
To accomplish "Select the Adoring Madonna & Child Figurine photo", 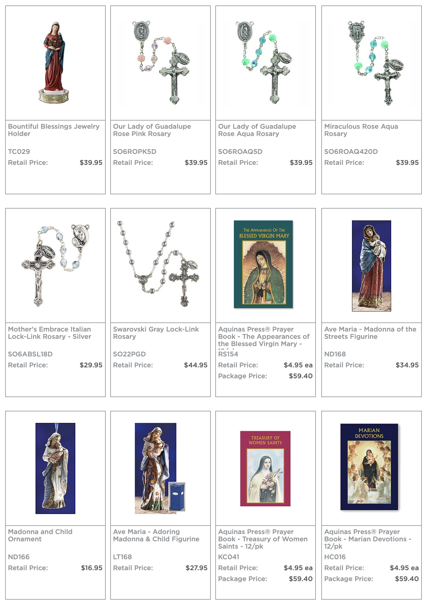I will [x=160, y=468].
